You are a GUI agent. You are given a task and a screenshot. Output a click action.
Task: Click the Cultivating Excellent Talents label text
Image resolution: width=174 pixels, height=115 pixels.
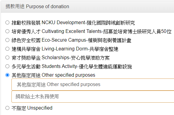click(72, 31)
